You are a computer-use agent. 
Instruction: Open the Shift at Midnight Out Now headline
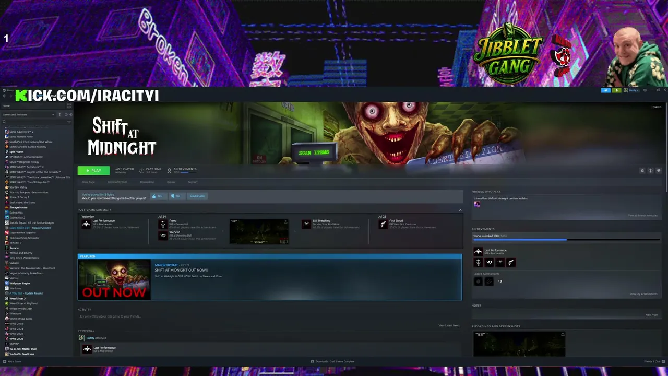click(181, 271)
